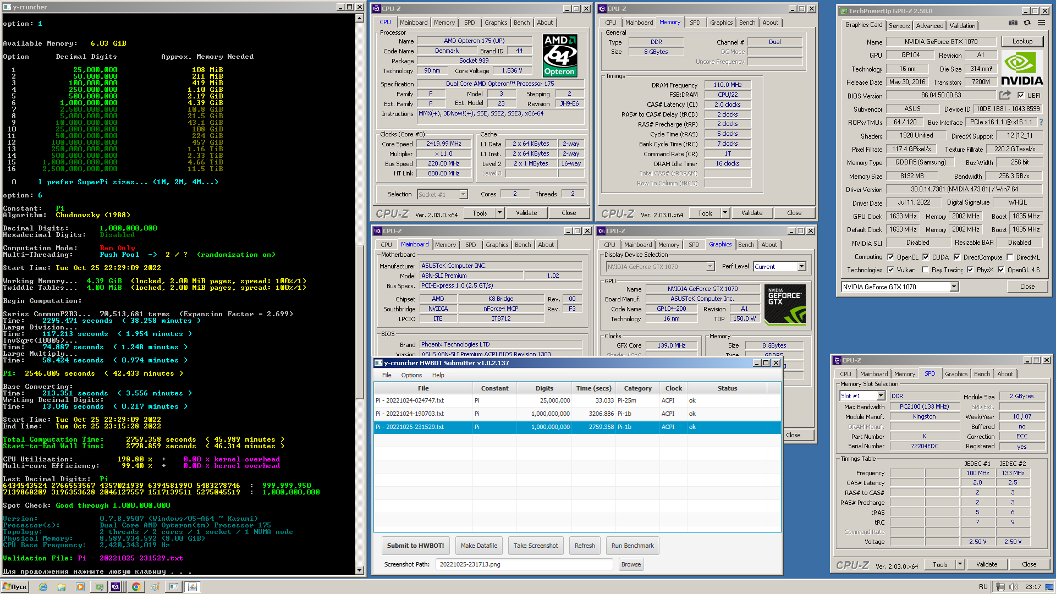Toggle the DirectCompute checkbox
The width and height of the screenshot is (1056, 594).
(957, 257)
